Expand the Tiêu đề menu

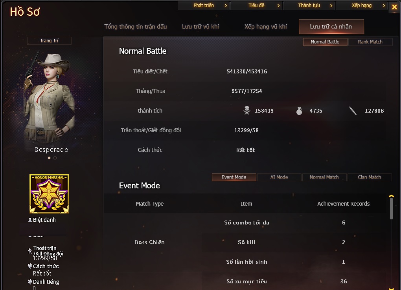[x=256, y=5]
